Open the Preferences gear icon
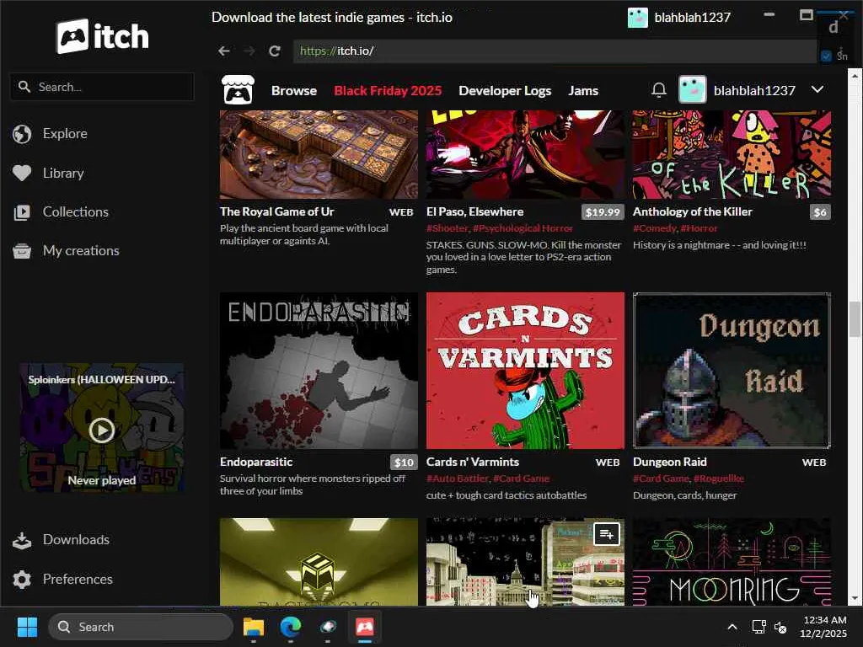Image resolution: width=863 pixels, height=647 pixels. click(22, 580)
